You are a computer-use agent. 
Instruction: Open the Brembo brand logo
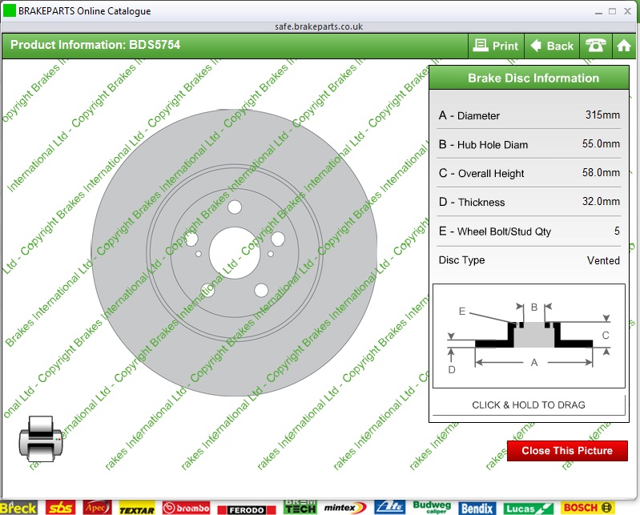187,508
